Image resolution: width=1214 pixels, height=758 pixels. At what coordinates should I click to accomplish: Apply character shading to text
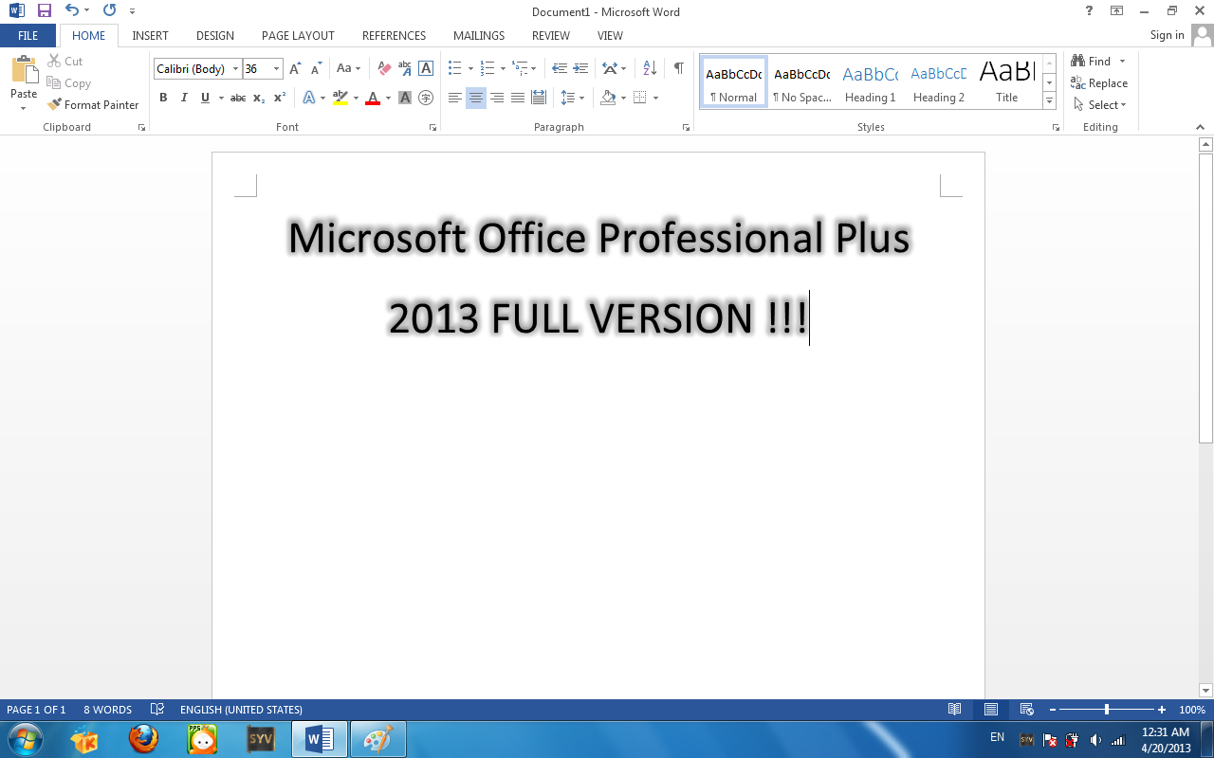pyautogui.click(x=405, y=98)
